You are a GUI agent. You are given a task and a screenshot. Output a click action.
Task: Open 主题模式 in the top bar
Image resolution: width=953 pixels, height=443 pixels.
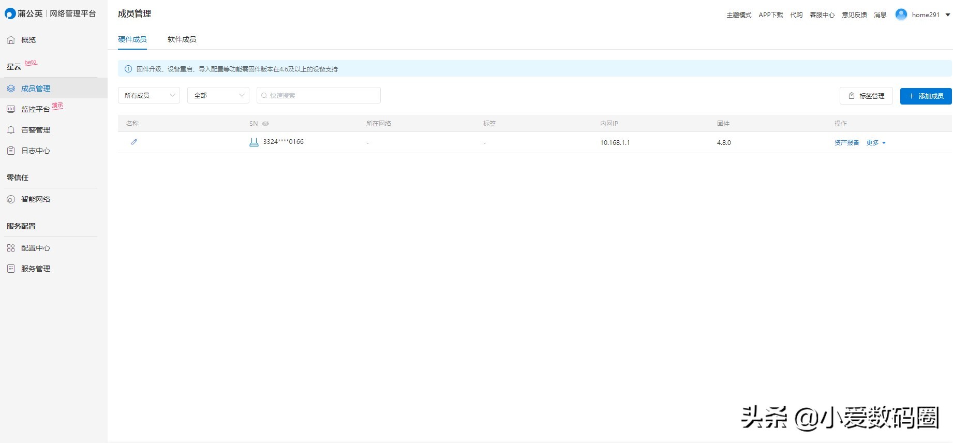pyautogui.click(x=739, y=15)
